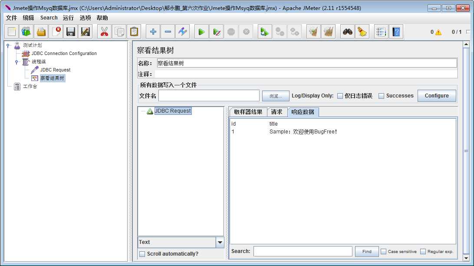
Task: Click the 注释 comment field
Action: click(306, 74)
